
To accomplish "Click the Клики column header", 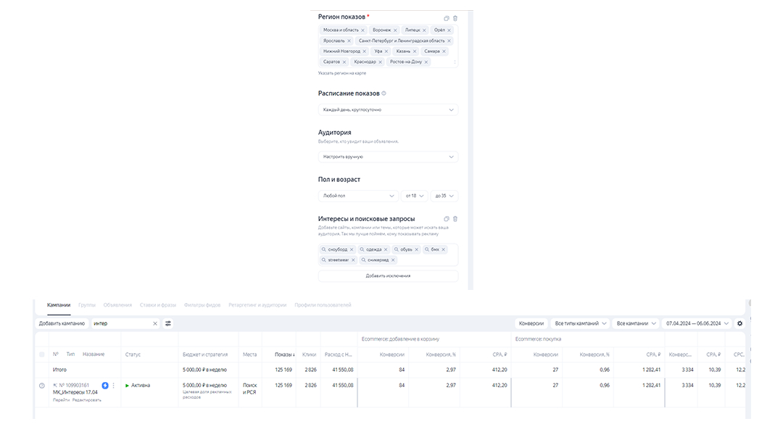I will pos(309,354).
